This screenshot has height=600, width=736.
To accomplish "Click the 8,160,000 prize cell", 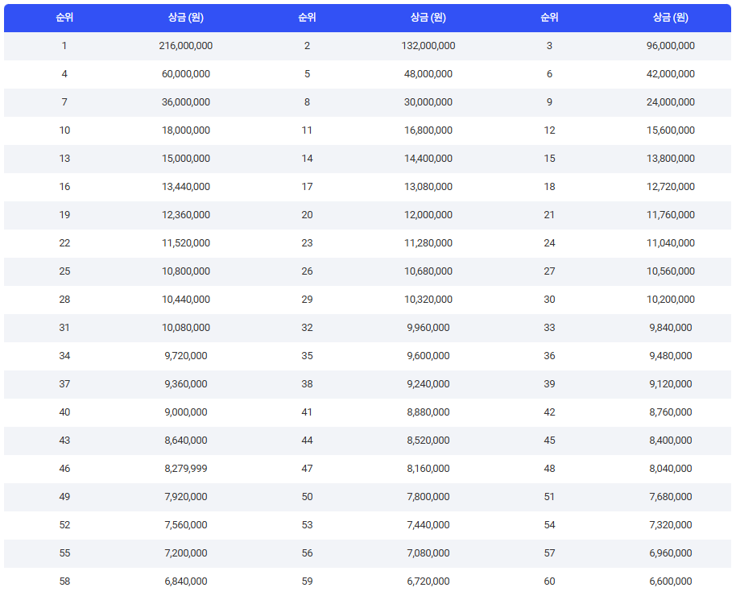I will (x=428, y=469).
